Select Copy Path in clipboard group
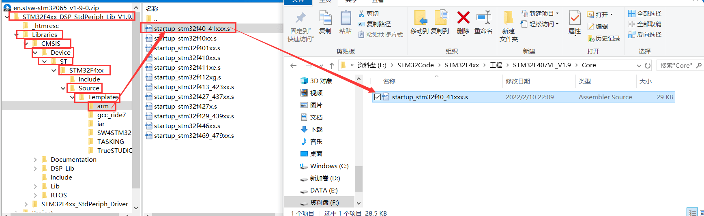Screen dimensions: 704x216 coord(375,24)
